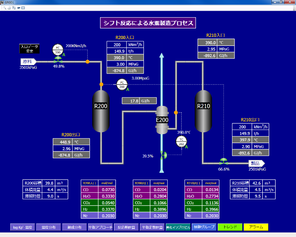Viewport: 296px width, 237px height.
Task: Click the 平衡アプローチ button
Action: tap(100, 227)
